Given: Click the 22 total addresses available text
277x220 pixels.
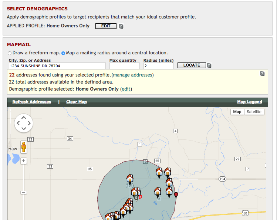Looking at the screenshot, I should [61, 82].
